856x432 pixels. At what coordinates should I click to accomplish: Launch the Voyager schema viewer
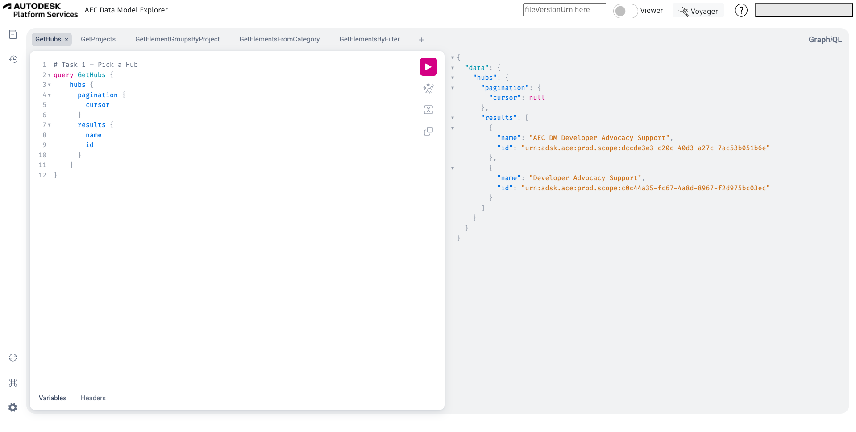[698, 11]
